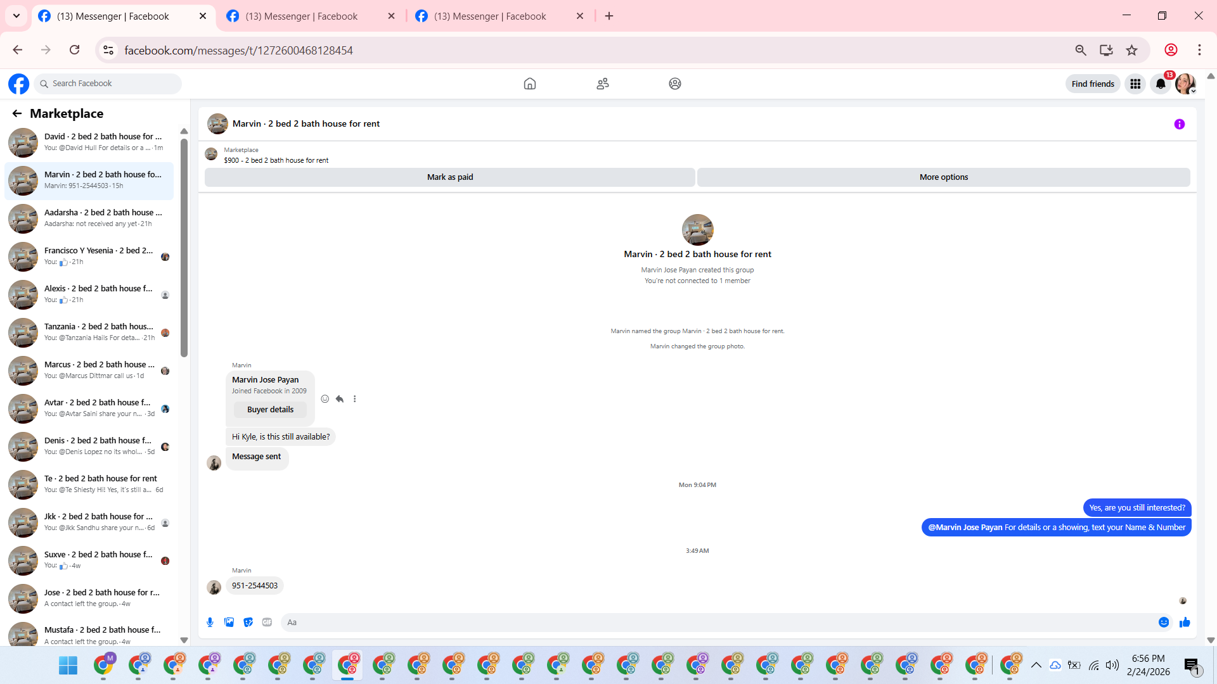
Task: Attach a photo with image icon
Action: coord(229,623)
